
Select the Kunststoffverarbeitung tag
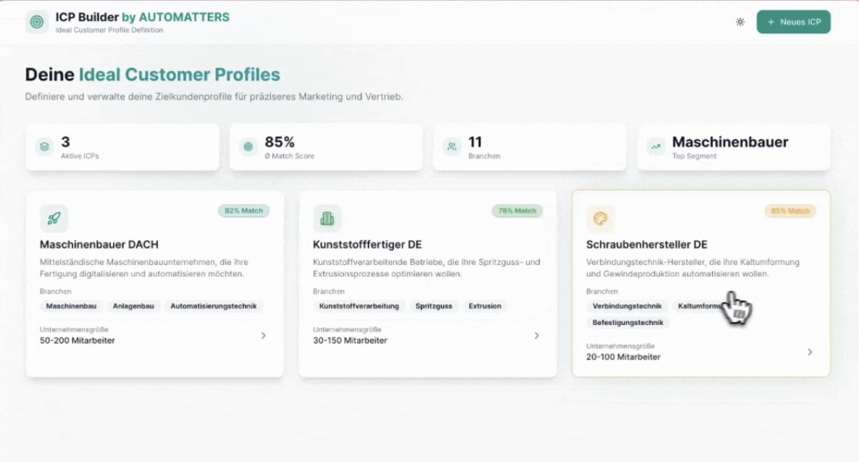click(x=359, y=306)
